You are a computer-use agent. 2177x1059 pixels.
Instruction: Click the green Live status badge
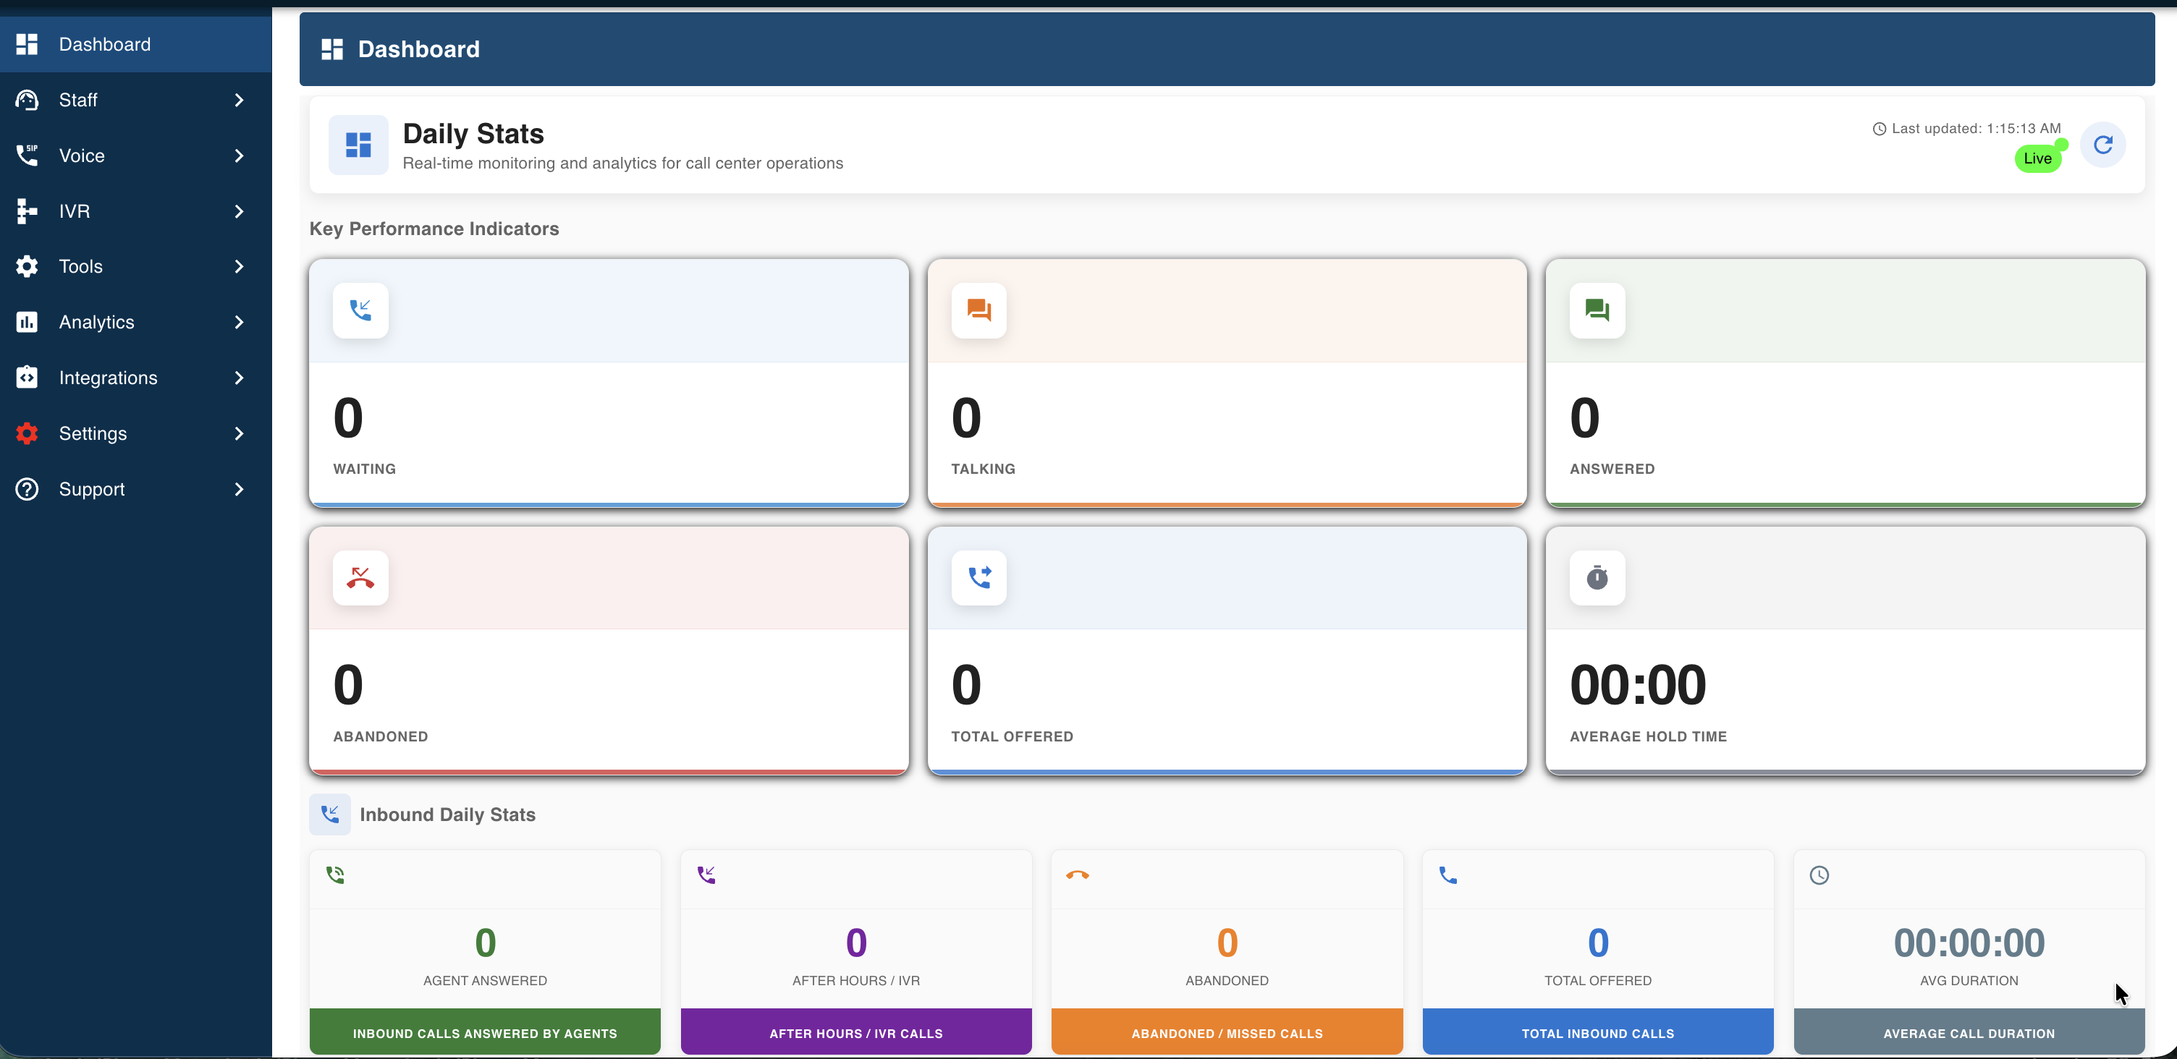tap(2037, 158)
